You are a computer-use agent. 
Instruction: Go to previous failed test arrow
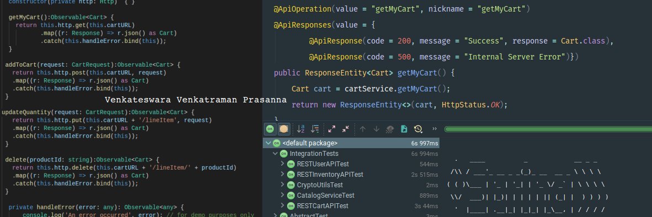pos(363,129)
